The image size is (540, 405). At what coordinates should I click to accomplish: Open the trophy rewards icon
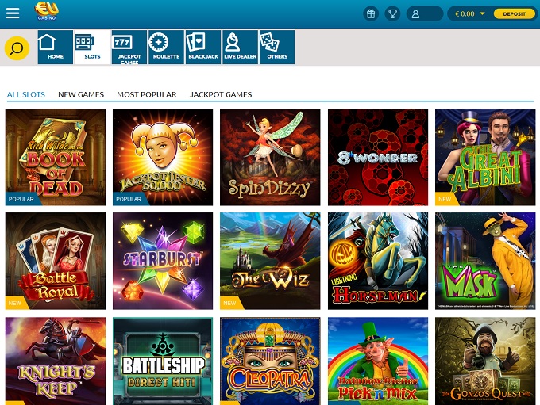tap(392, 13)
